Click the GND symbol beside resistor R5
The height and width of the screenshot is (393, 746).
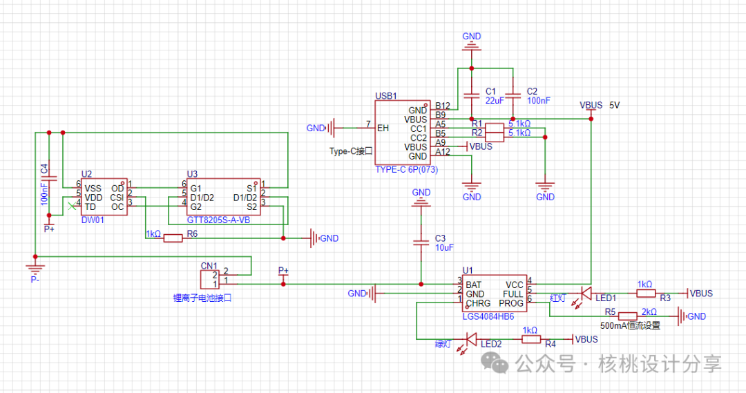pyautogui.click(x=681, y=316)
